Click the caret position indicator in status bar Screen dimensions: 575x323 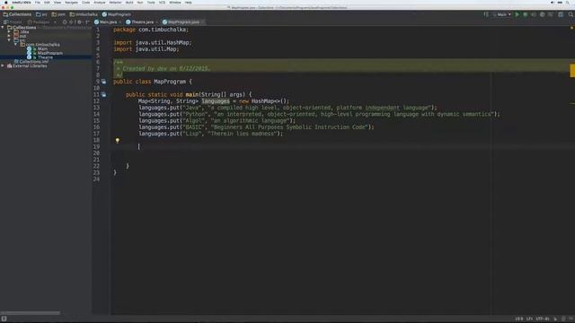point(519,319)
